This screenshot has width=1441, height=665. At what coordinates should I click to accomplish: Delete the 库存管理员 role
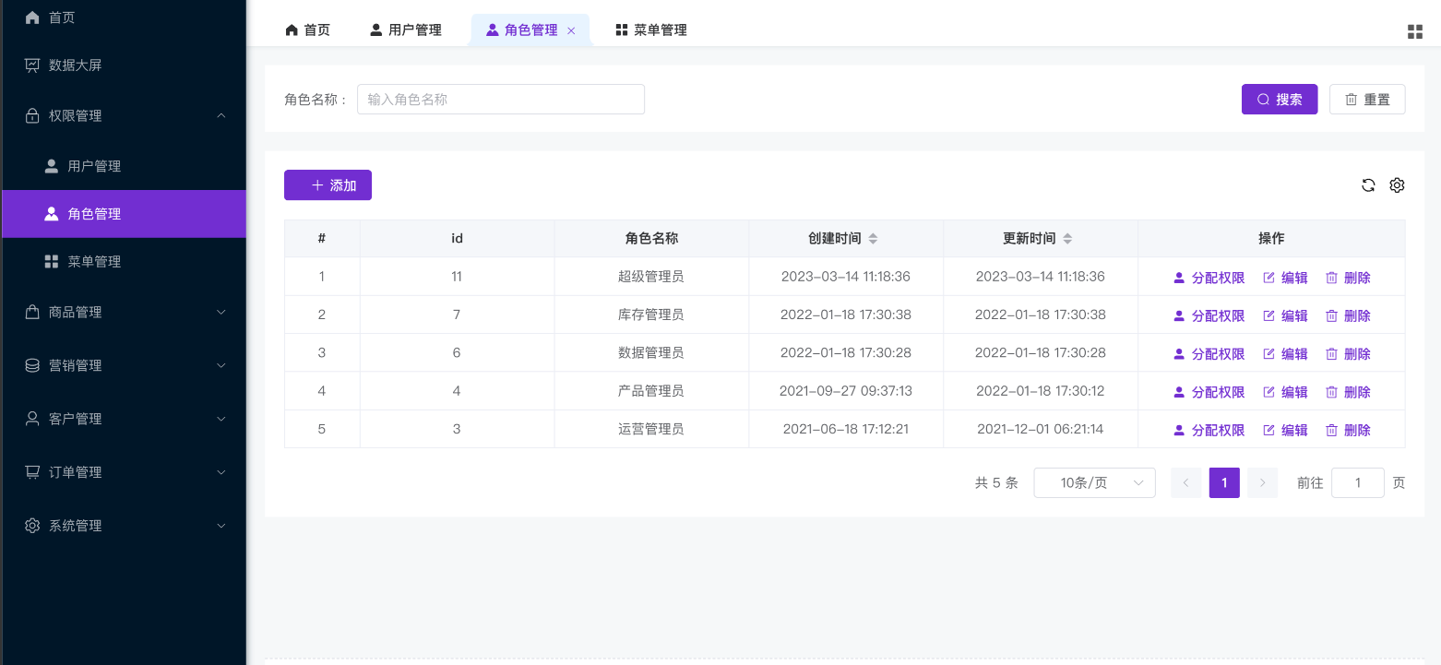click(1348, 315)
